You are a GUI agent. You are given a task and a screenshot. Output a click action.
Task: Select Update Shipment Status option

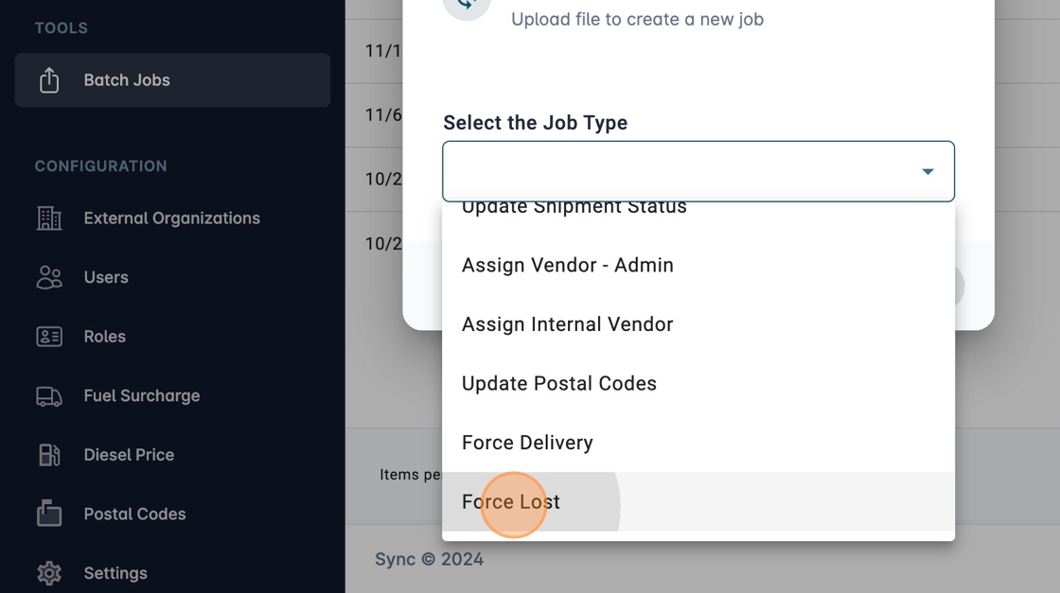click(x=574, y=209)
